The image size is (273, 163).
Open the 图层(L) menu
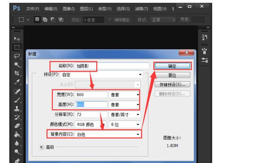click(86, 8)
